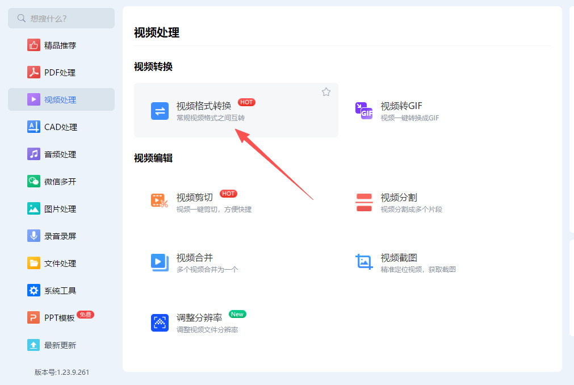Click the PDF处理 red icon in sidebar
The image size is (574, 385).
click(x=33, y=72)
